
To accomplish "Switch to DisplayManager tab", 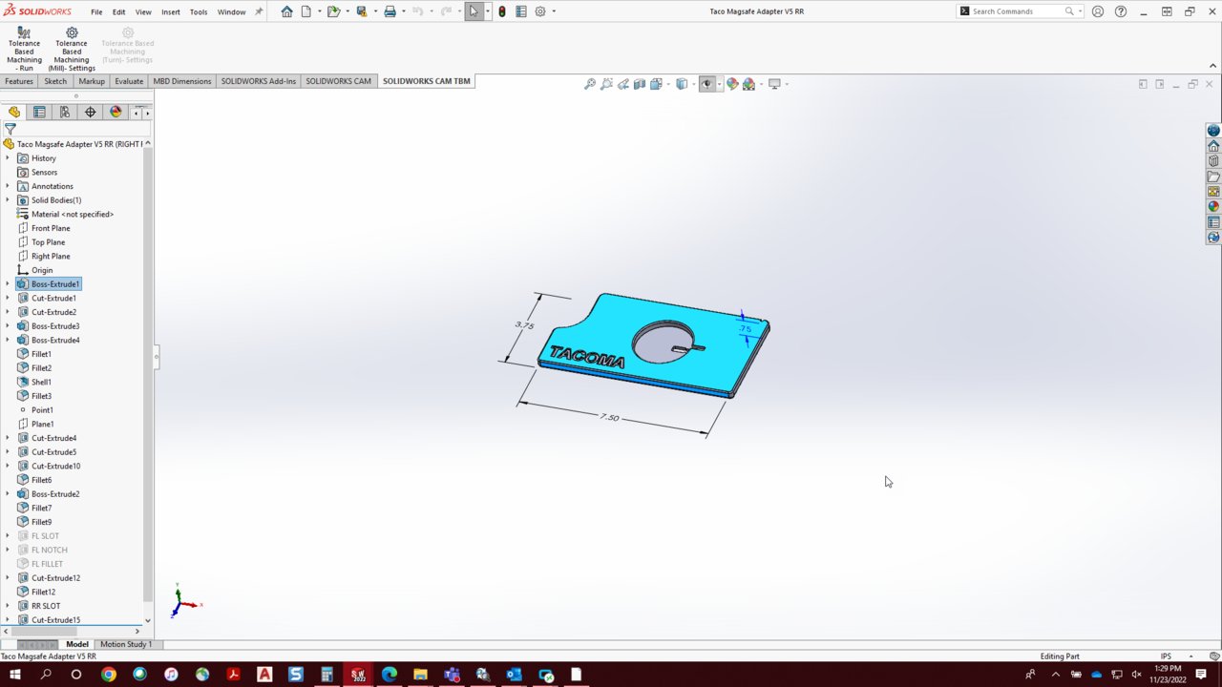I will [116, 113].
